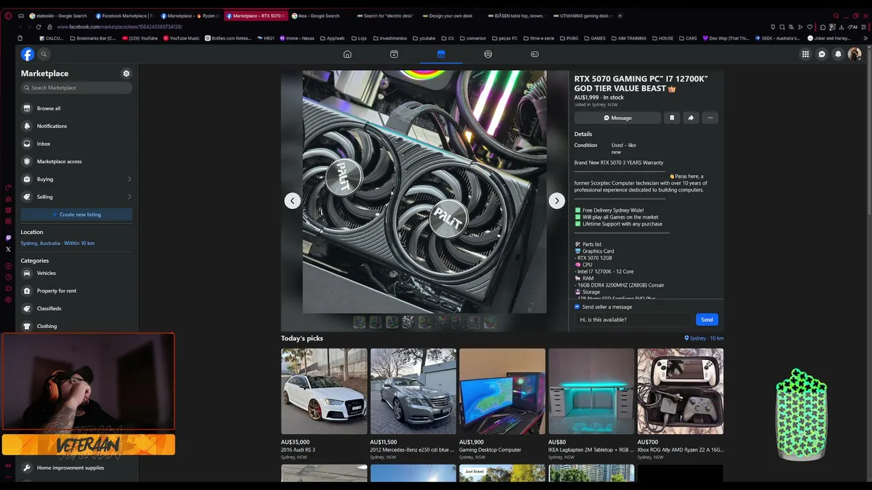
Task: Save listing with the bookmark icon
Action: (672, 118)
